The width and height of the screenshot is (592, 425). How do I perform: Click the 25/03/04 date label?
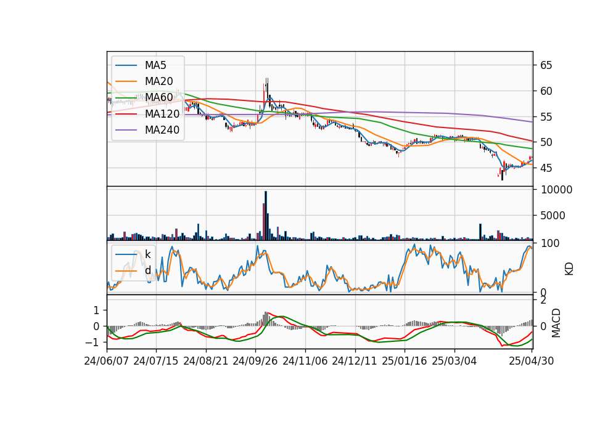pos(454,361)
